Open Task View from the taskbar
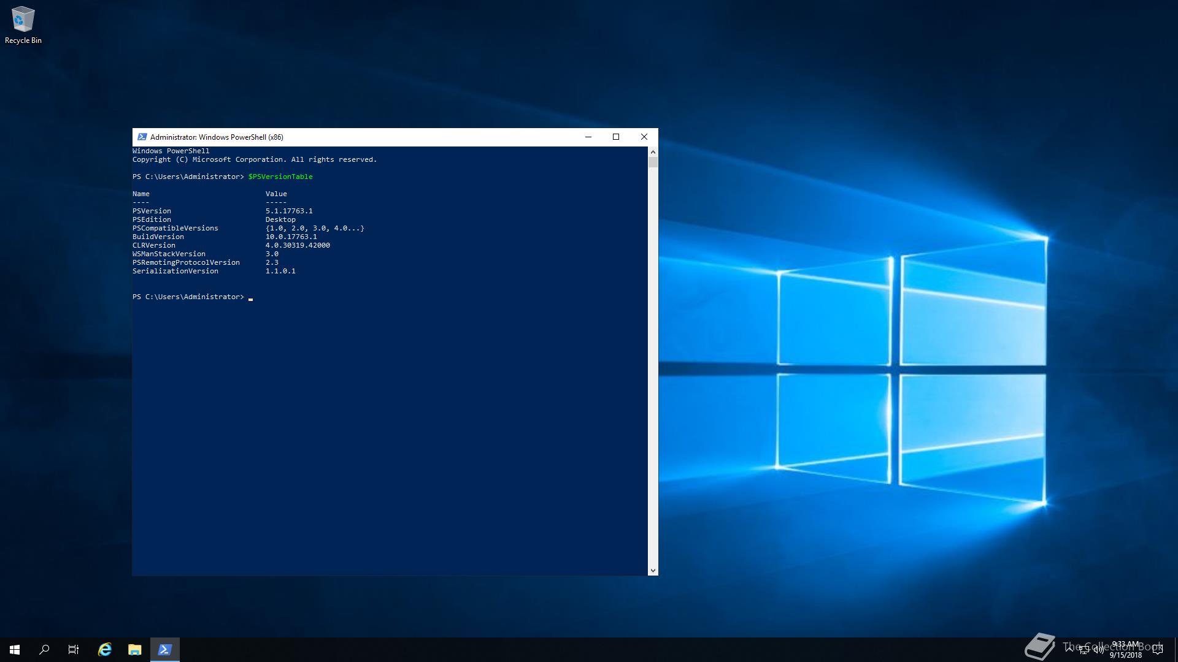 pos(74,650)
